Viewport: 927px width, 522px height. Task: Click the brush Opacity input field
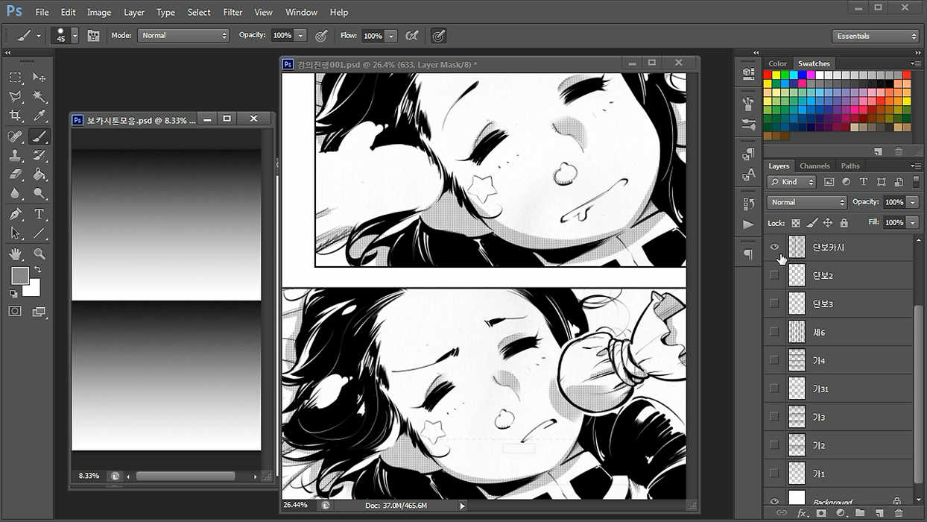click(282, 35)
